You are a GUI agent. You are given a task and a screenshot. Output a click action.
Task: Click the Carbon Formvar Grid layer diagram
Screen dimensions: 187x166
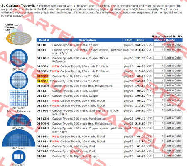coord(19,34)
